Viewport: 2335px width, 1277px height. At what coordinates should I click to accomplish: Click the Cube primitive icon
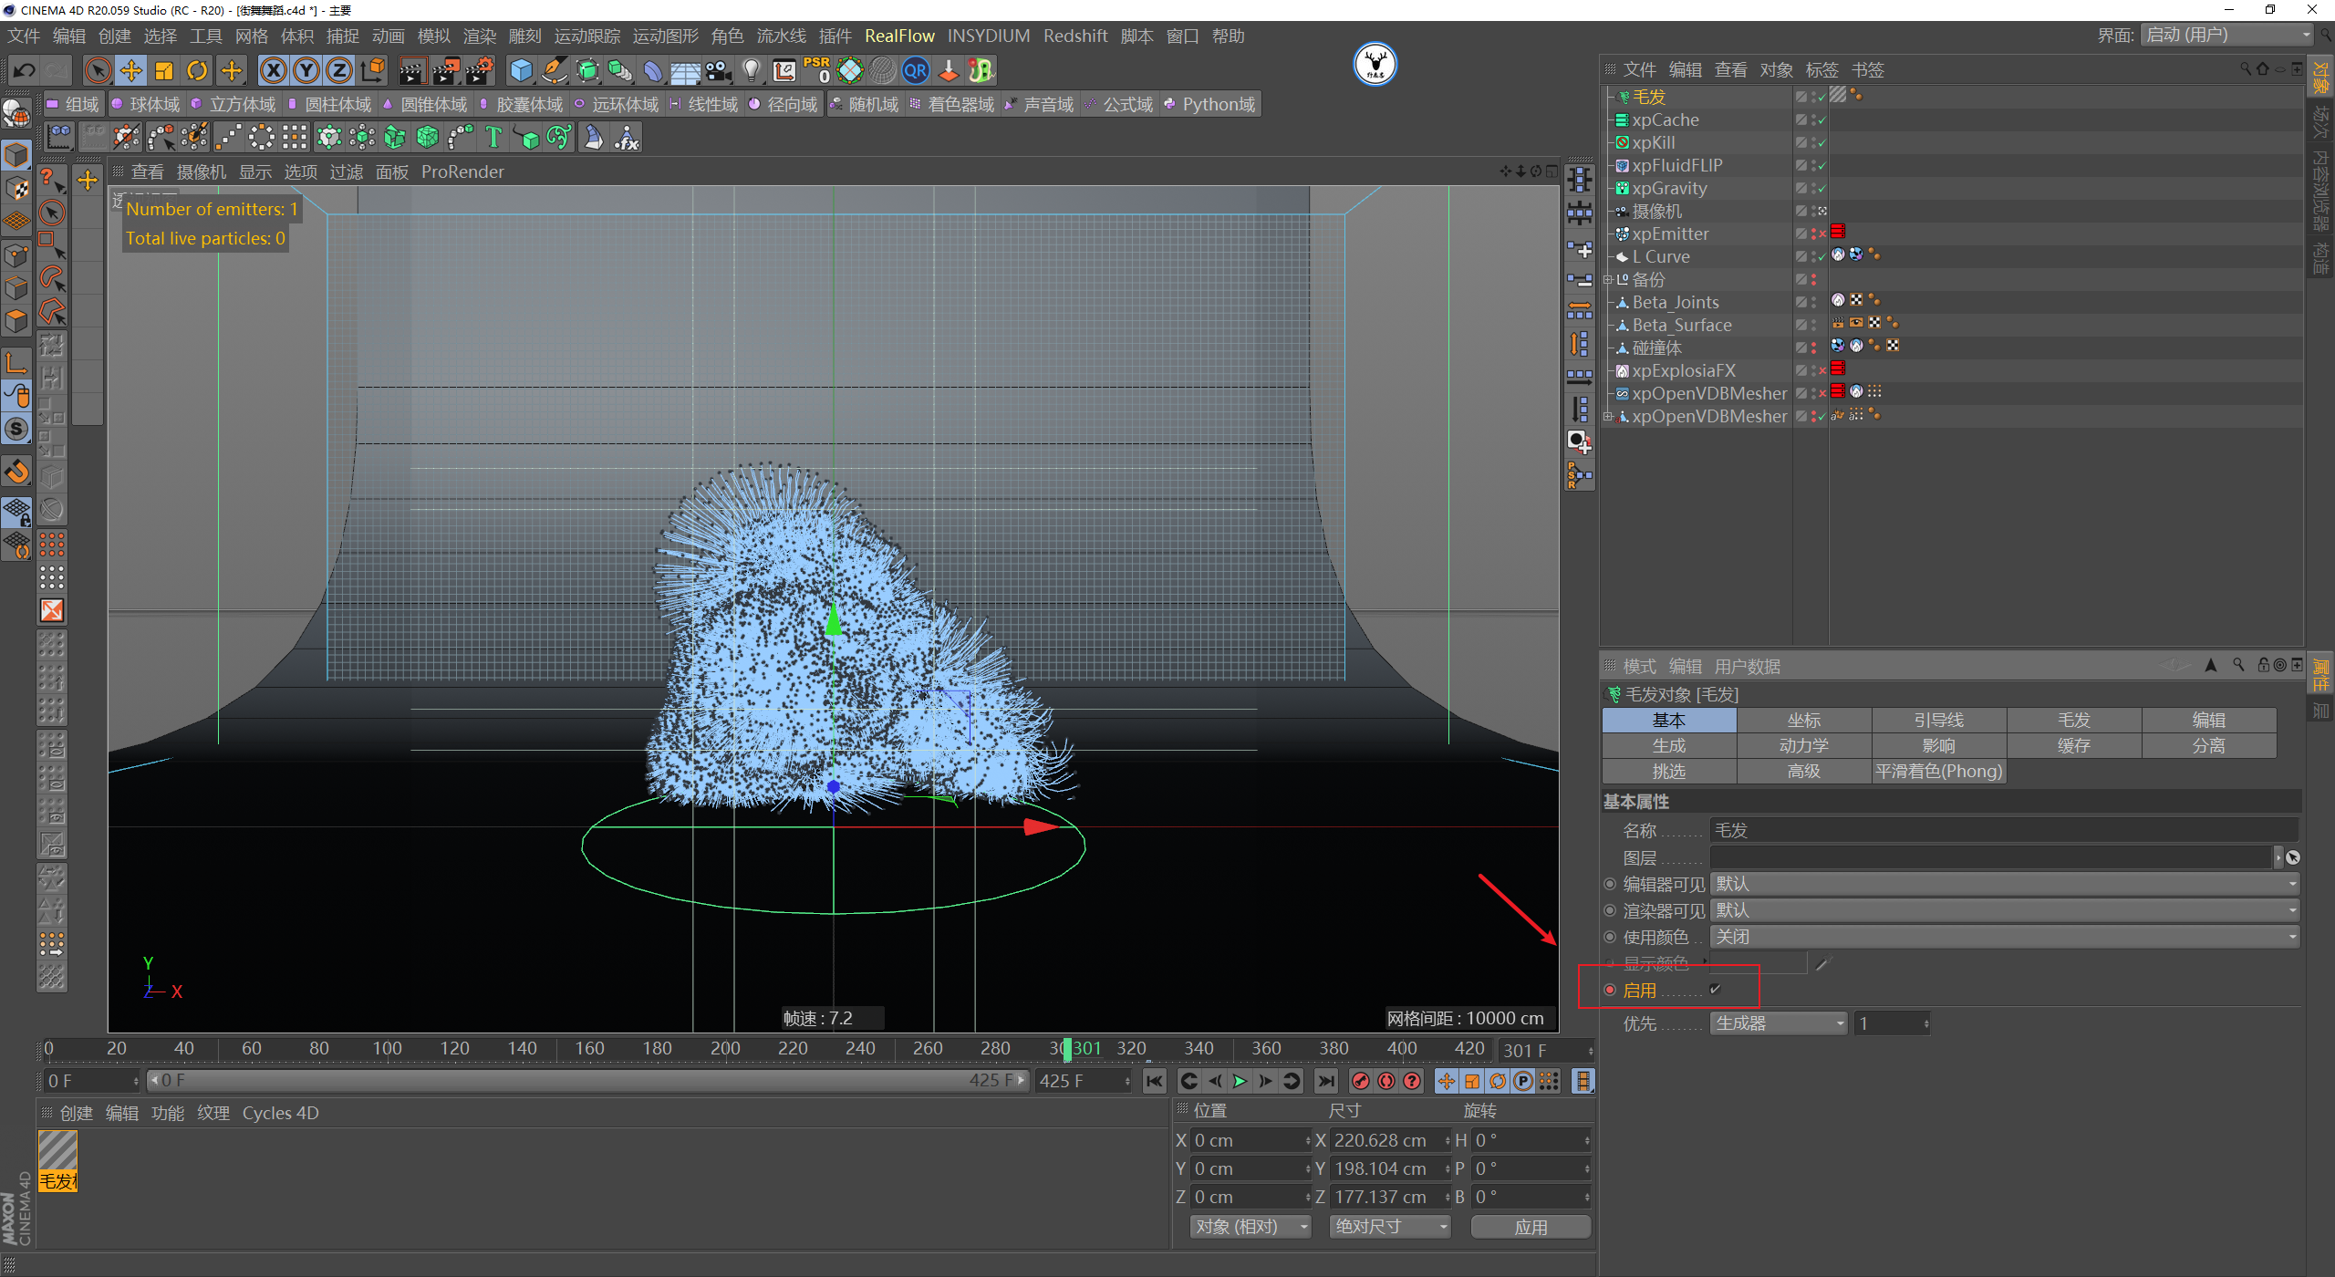(521, 70)
